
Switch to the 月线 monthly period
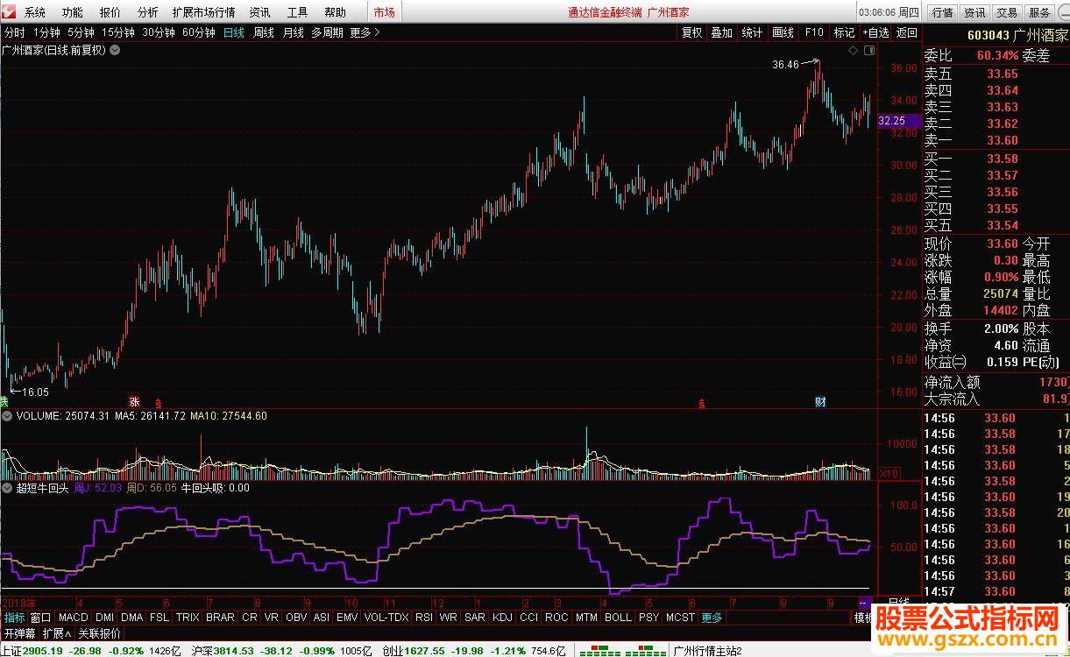[293, 32]
